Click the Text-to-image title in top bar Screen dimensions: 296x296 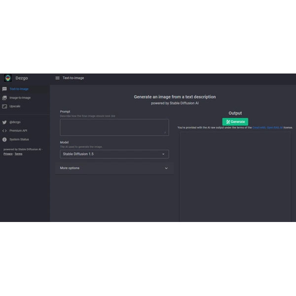(x=73, y=78)
